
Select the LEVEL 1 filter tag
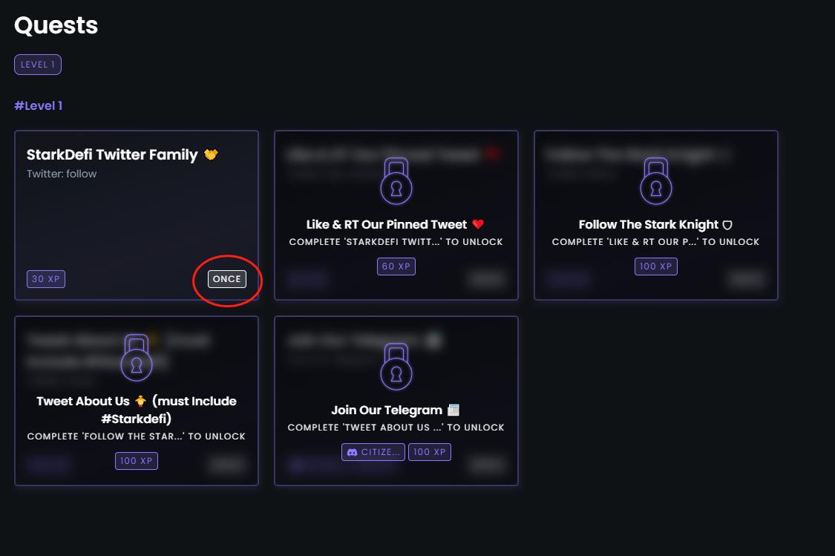(38, 65)
